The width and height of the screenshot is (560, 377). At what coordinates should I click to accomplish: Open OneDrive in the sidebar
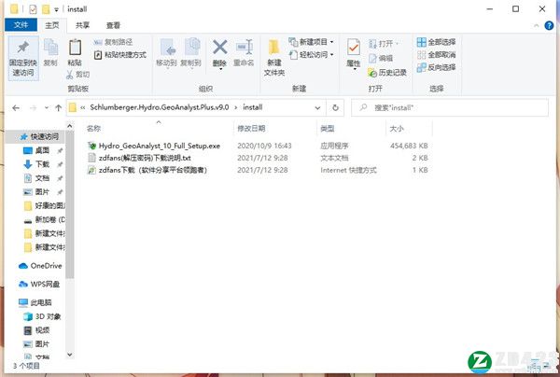pyautogui.click(x=40, y=266)
